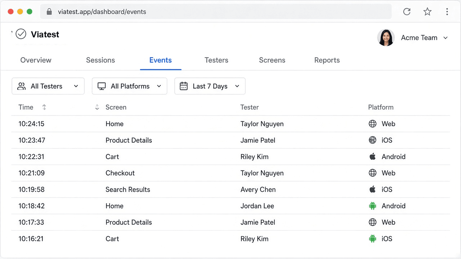Screen dimensions: 461x259
Task: Click Riley Kim in the 10:22:31 row
Action: coord(255,156)
